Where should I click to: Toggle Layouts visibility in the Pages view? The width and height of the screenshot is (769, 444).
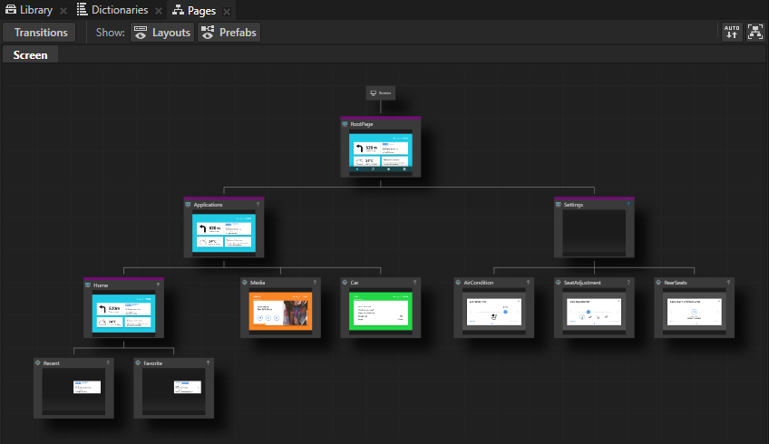162,33
